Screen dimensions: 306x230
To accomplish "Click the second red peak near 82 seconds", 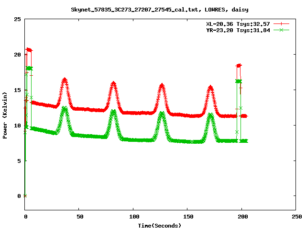I will [113, 83].
